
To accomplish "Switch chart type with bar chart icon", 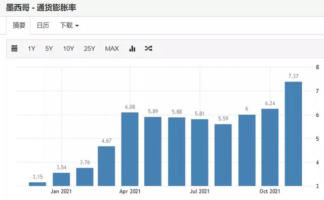I will [x=132, y=48].
